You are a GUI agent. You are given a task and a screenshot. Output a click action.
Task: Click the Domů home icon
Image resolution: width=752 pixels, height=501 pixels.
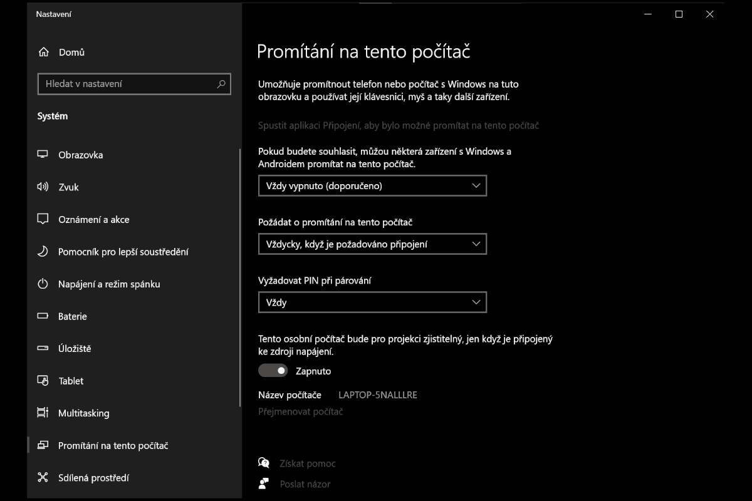(43, 52)
